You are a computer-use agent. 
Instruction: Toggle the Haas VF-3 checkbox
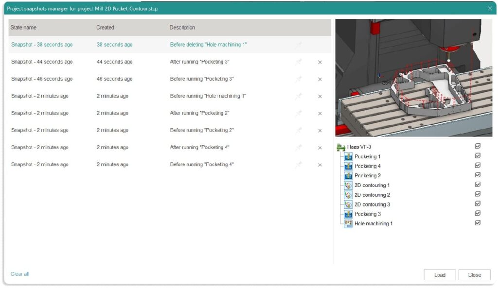point(477,147)
